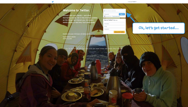Toggle the Remember me checkbox
This screenshot has width=188, height=107.
point(104,16)
